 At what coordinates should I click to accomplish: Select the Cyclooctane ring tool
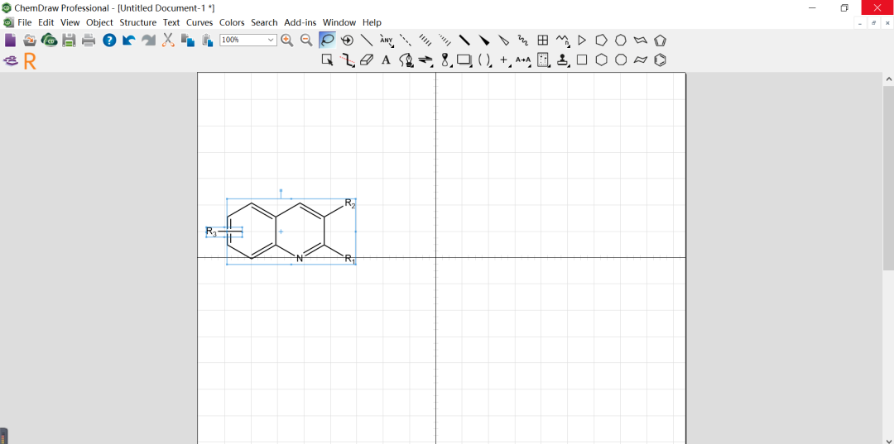(621, 60)
